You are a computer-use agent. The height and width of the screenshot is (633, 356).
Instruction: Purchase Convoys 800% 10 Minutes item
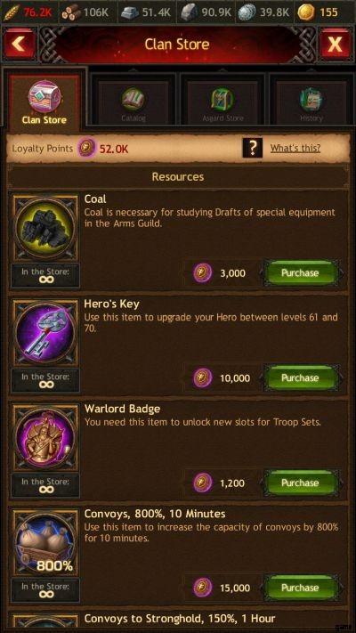(300, 588)
